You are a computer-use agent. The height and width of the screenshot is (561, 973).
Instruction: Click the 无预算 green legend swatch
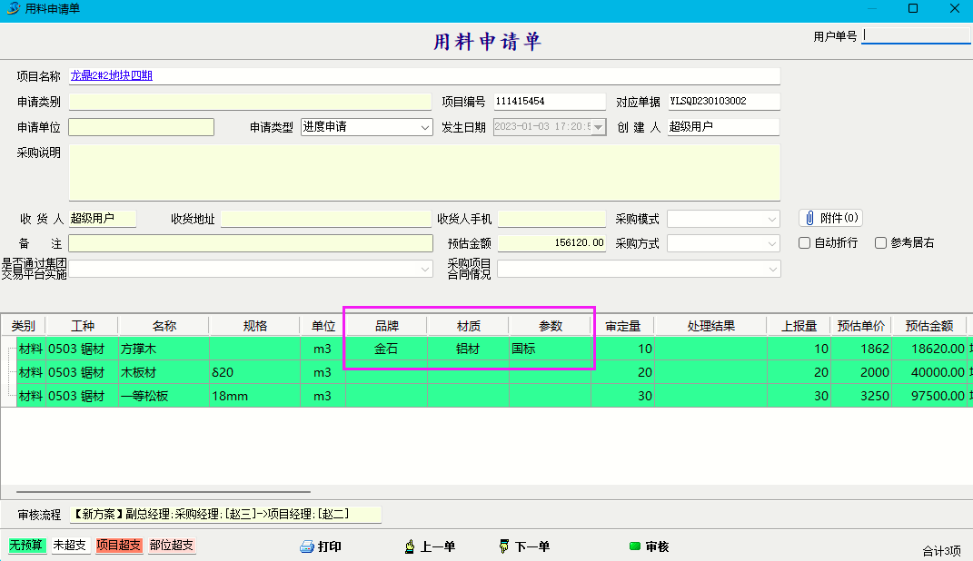pos(27,546)
